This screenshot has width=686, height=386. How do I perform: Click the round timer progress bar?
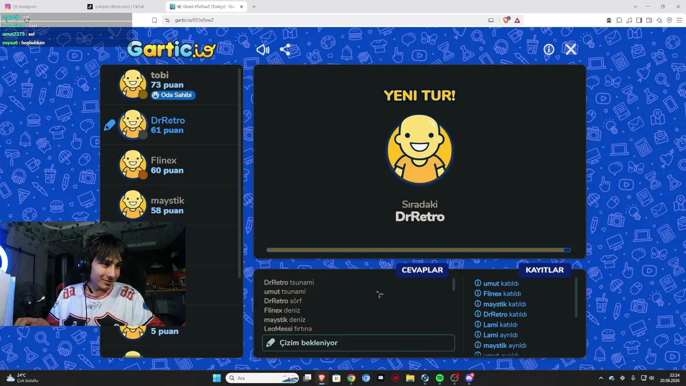(419, 250)
